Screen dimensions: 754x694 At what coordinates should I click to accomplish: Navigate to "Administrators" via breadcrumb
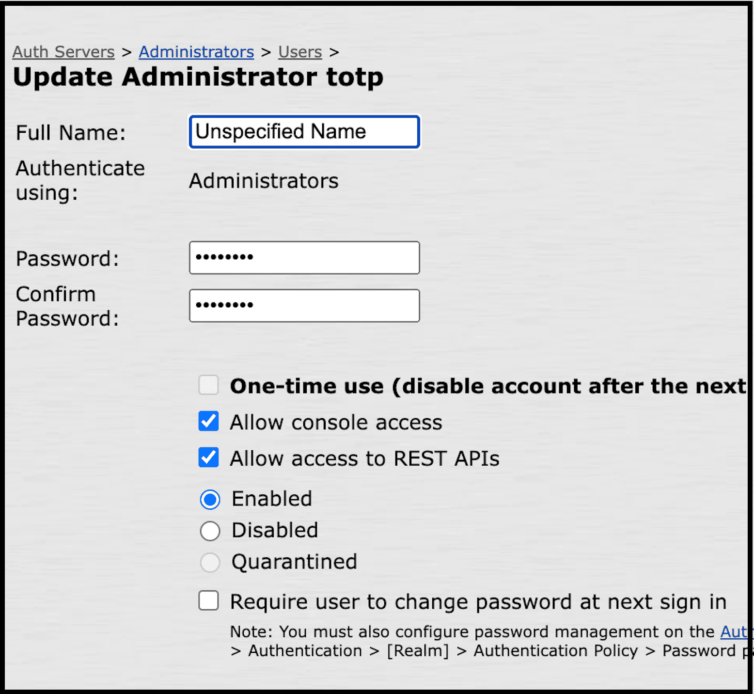click(196, 52)
